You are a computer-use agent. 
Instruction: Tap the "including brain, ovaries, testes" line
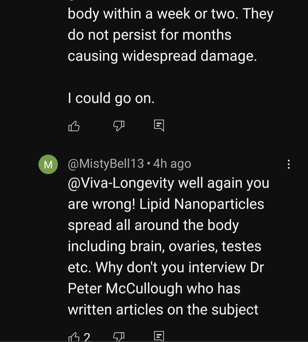click(164, 246)
